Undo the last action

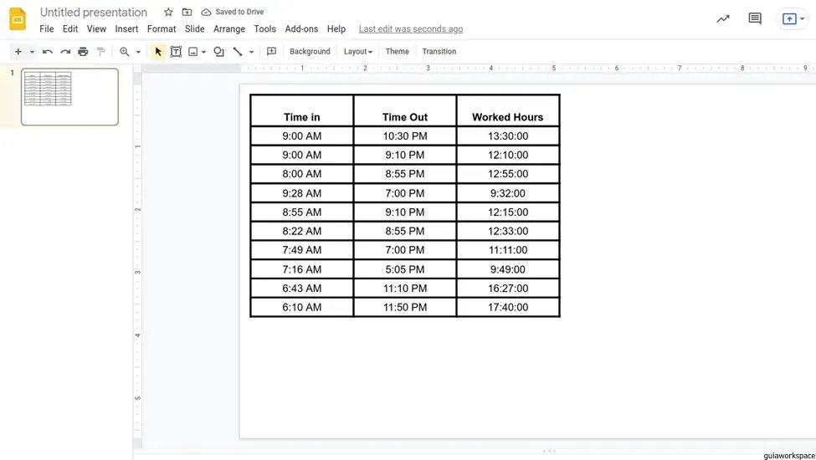pyautogui.click(x=48, y=52)
